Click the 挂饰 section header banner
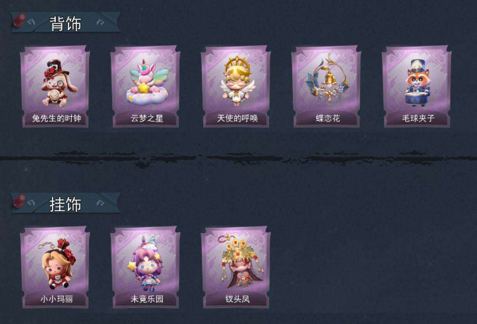This screenshot has height=324, width=477. 66,202
